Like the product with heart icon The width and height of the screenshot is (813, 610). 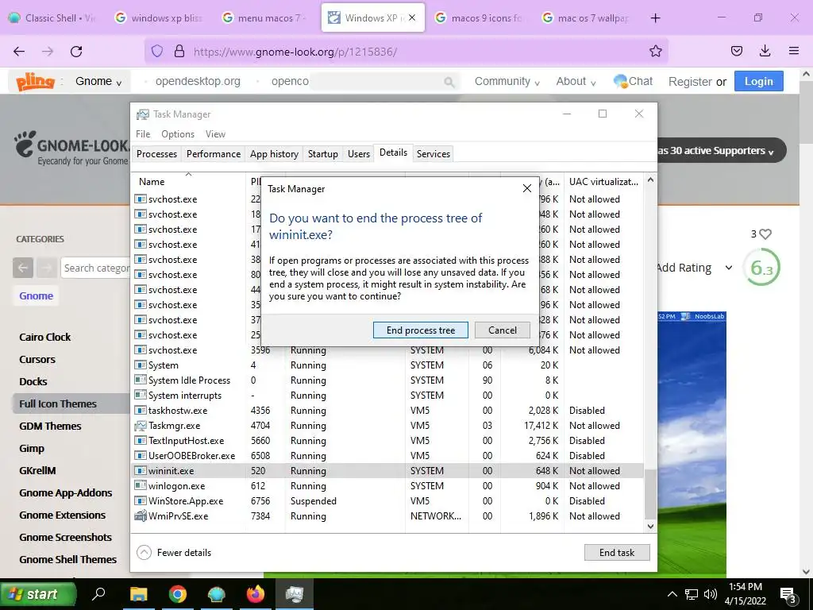point(765,234)
